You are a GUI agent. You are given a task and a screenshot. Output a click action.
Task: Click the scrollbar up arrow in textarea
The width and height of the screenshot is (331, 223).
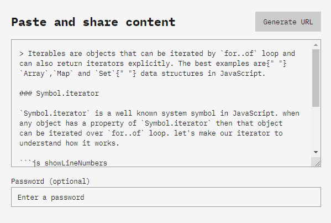pos(316,45)
